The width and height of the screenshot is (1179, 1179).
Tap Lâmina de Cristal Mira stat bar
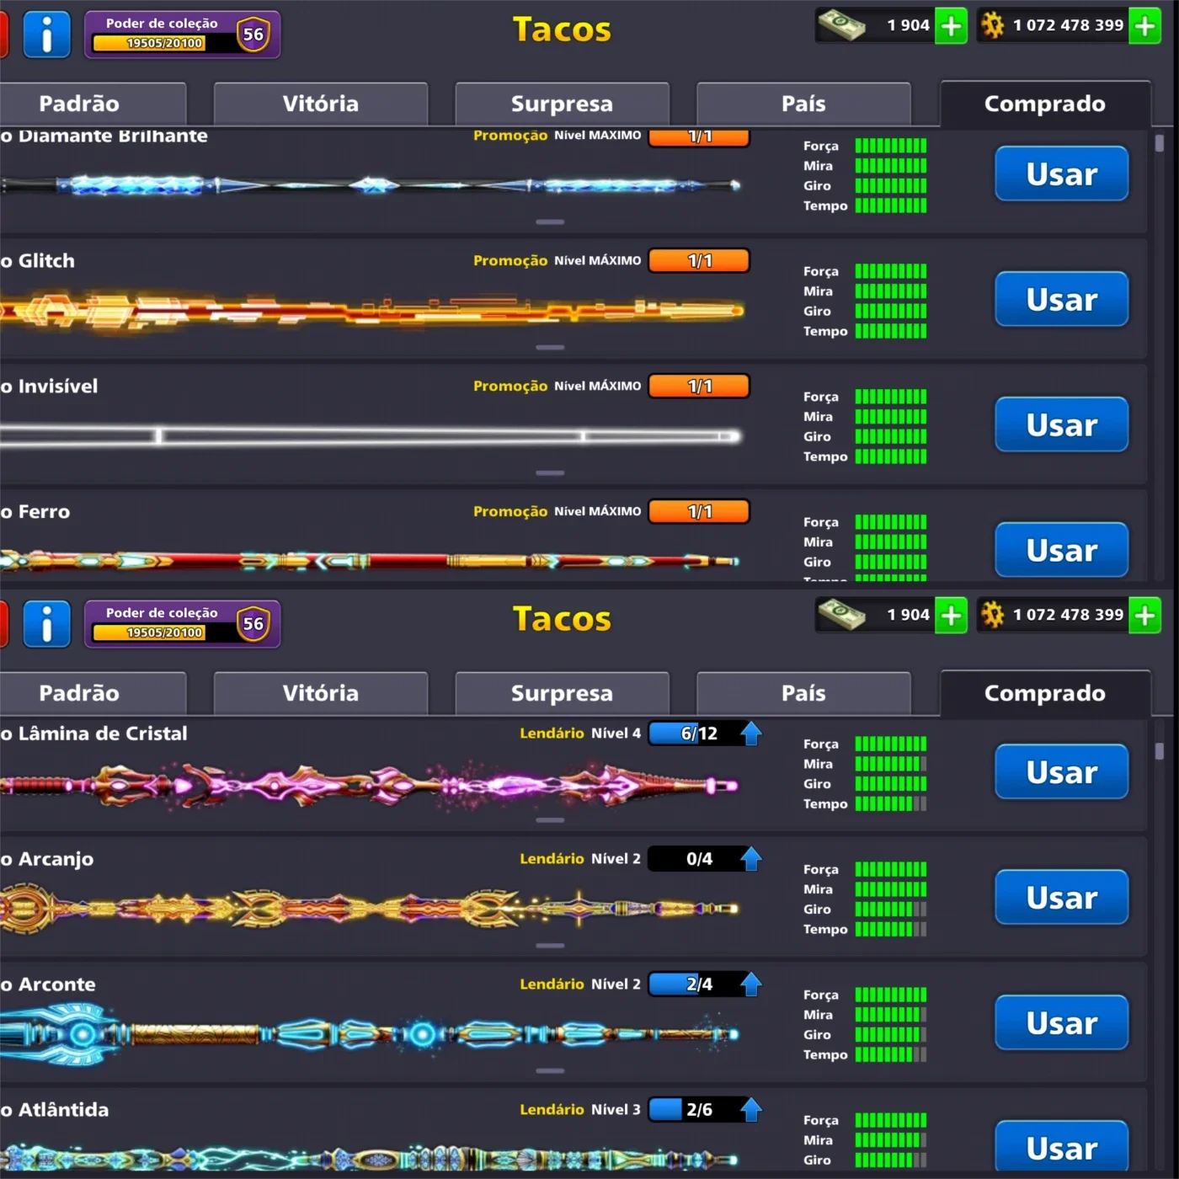point(891,764)
